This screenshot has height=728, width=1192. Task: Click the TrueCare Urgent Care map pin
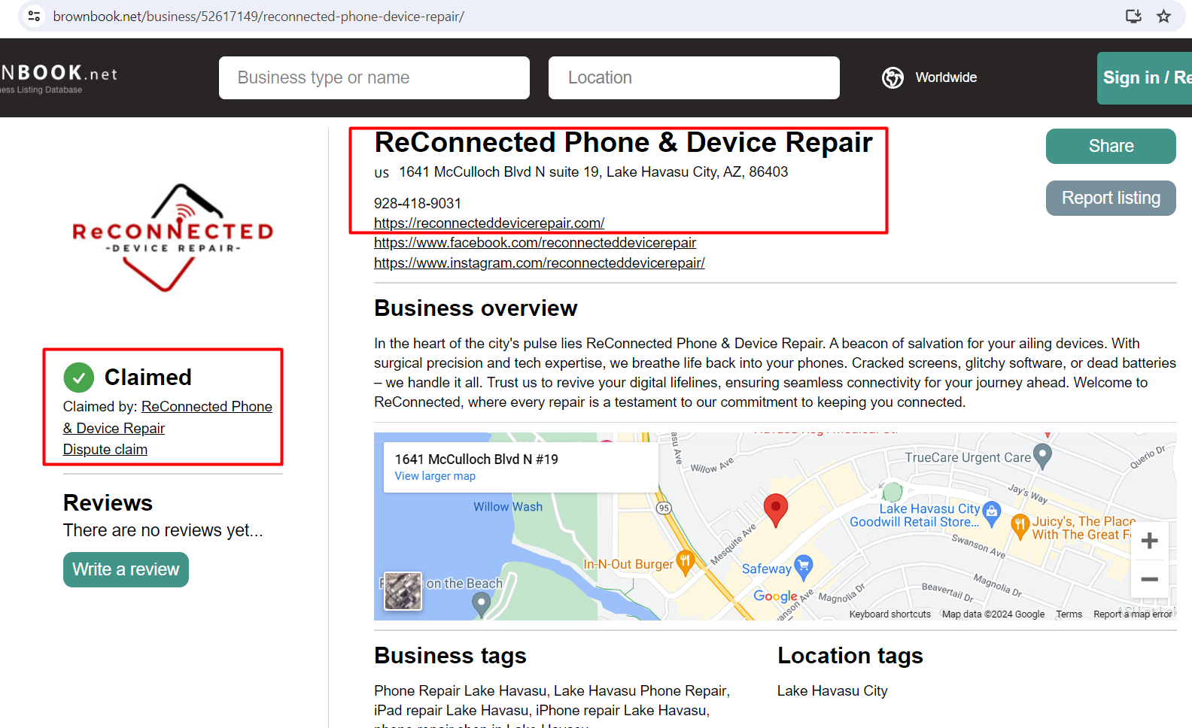click(x=1042, y=456)
